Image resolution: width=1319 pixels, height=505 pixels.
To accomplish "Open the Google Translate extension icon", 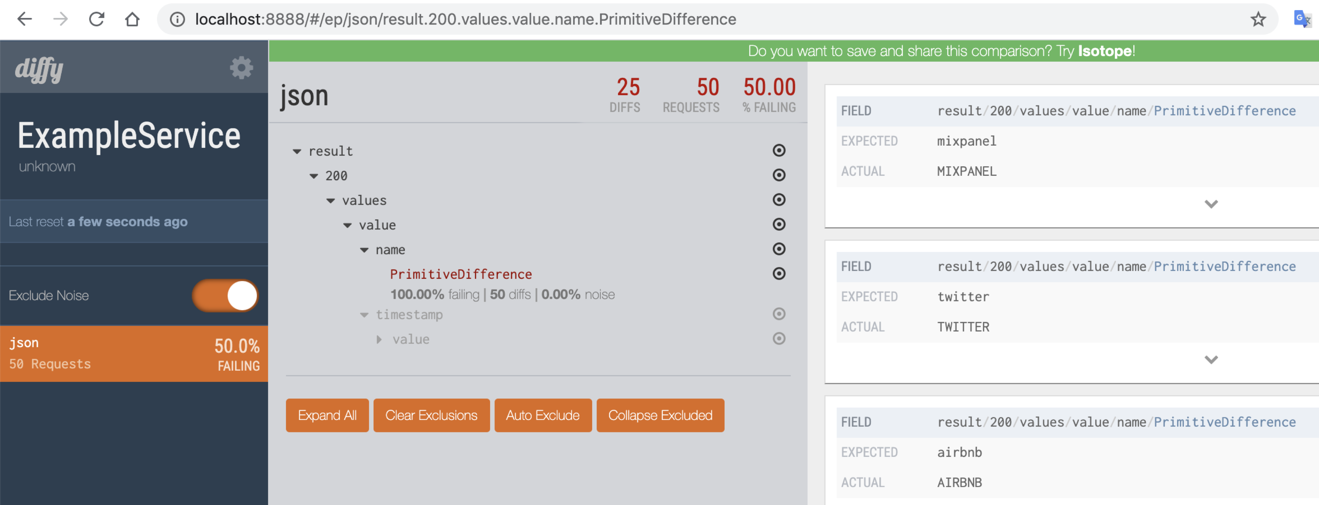I will [x=1301, y=20].
